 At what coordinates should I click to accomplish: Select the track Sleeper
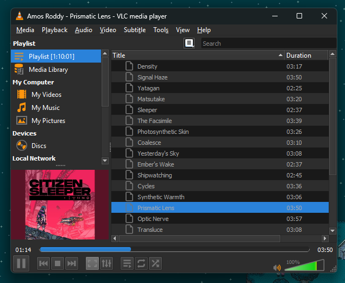tap(220, 110)
